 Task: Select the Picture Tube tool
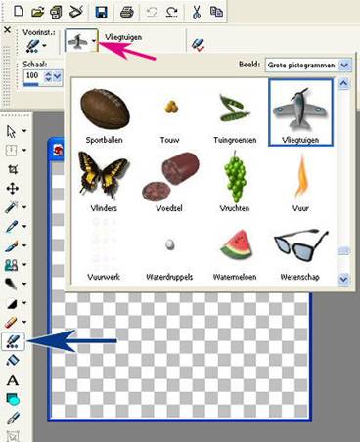tap(13, 341)
